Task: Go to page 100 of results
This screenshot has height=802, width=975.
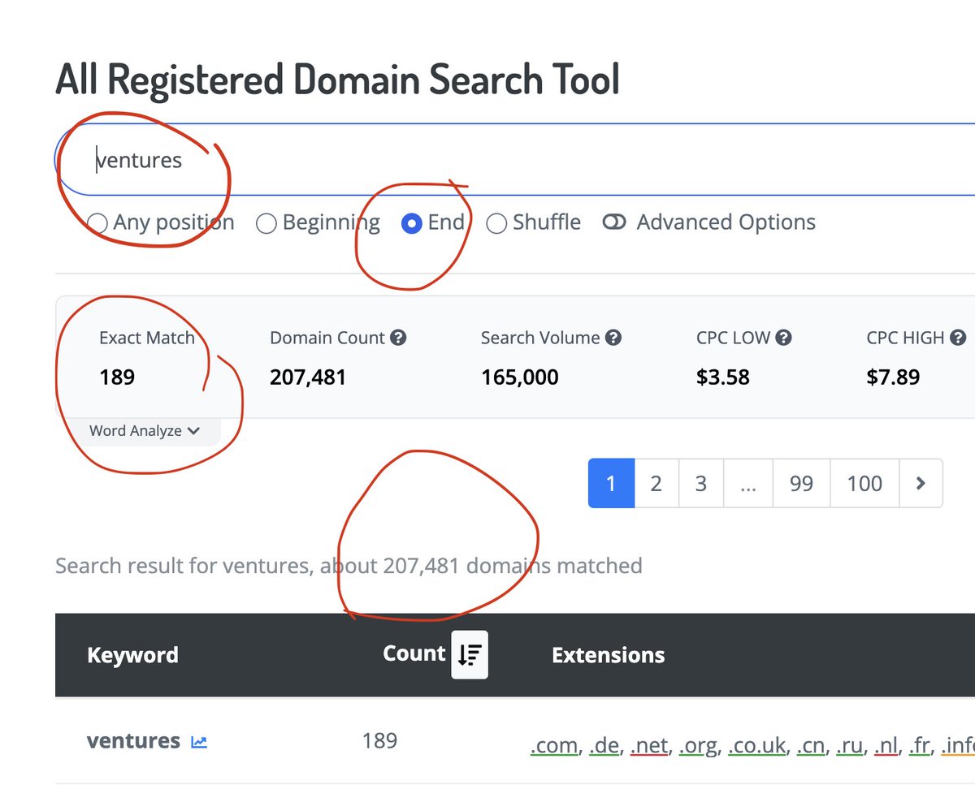Action: click(x=864, y=484)
